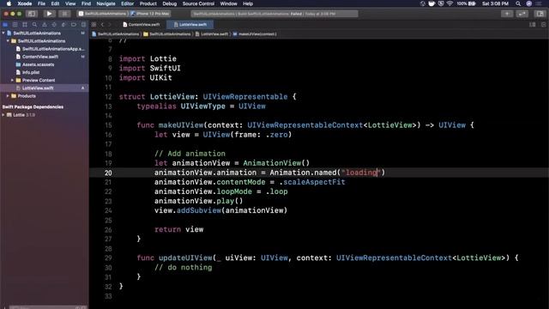Open the SwiftUILottieAnimations scheme selector
The width and height of the screenshot is (549, 309).
[102, 14]
